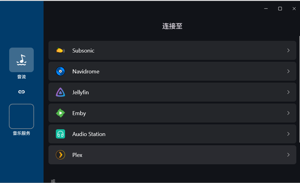Expand Jellyfin with its right chevron
Viewport: 300px width, 183px height.
point(288,92)
